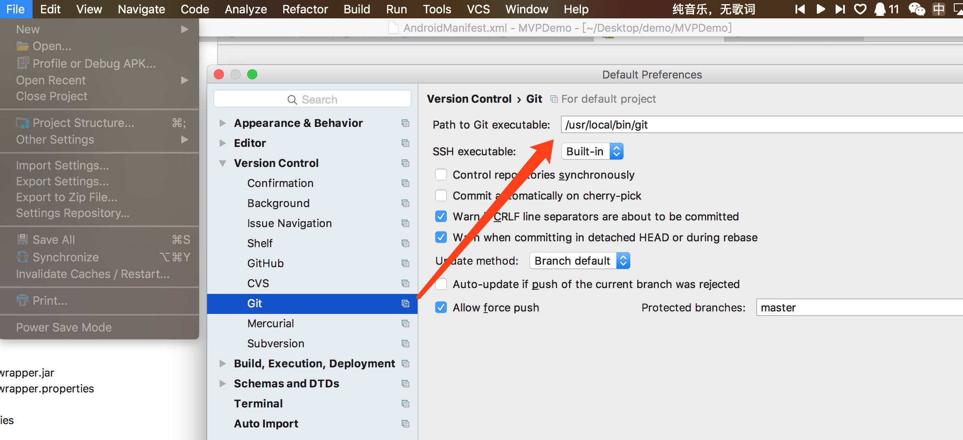Image resolution: width=963 pixels, height=440 pixels.
Task: Open the Update method Branch default dropdown
Action: click(580, 260)
